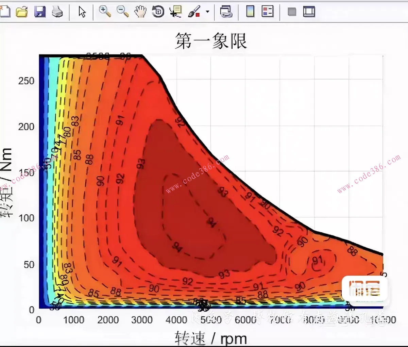Print the figure with the printer icon
408x347 pixels.
[x=57, y=12]
